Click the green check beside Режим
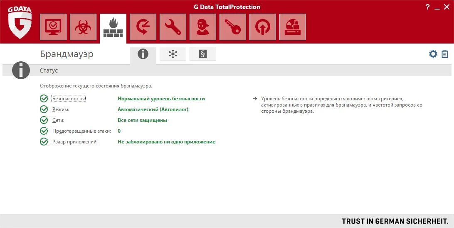The image size is (454, 228). pyautogui.click(x=44, y=109)
